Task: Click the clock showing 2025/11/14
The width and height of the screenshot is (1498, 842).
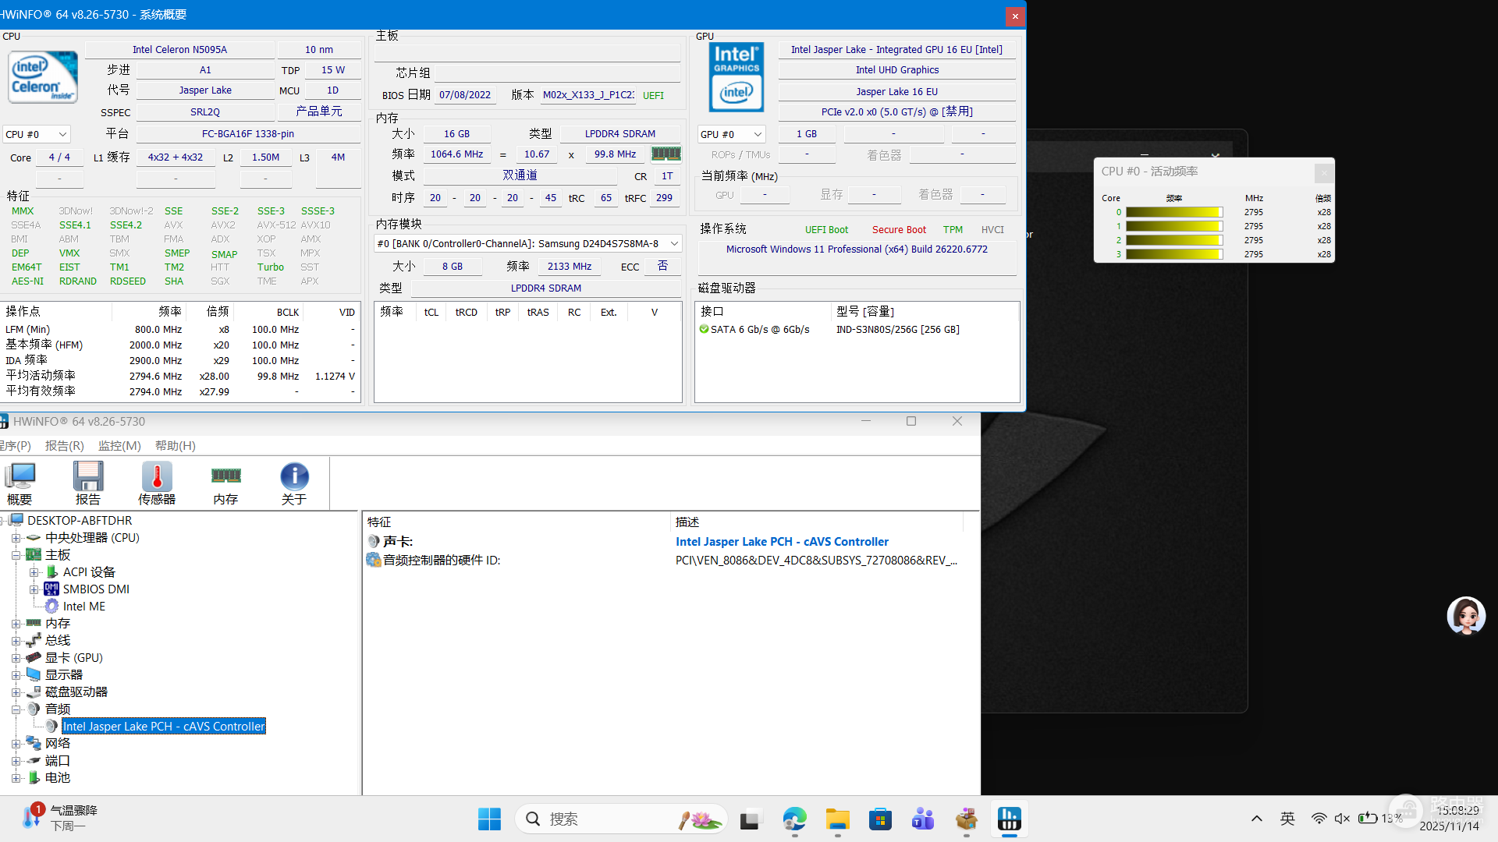Action: point(1449,818)
